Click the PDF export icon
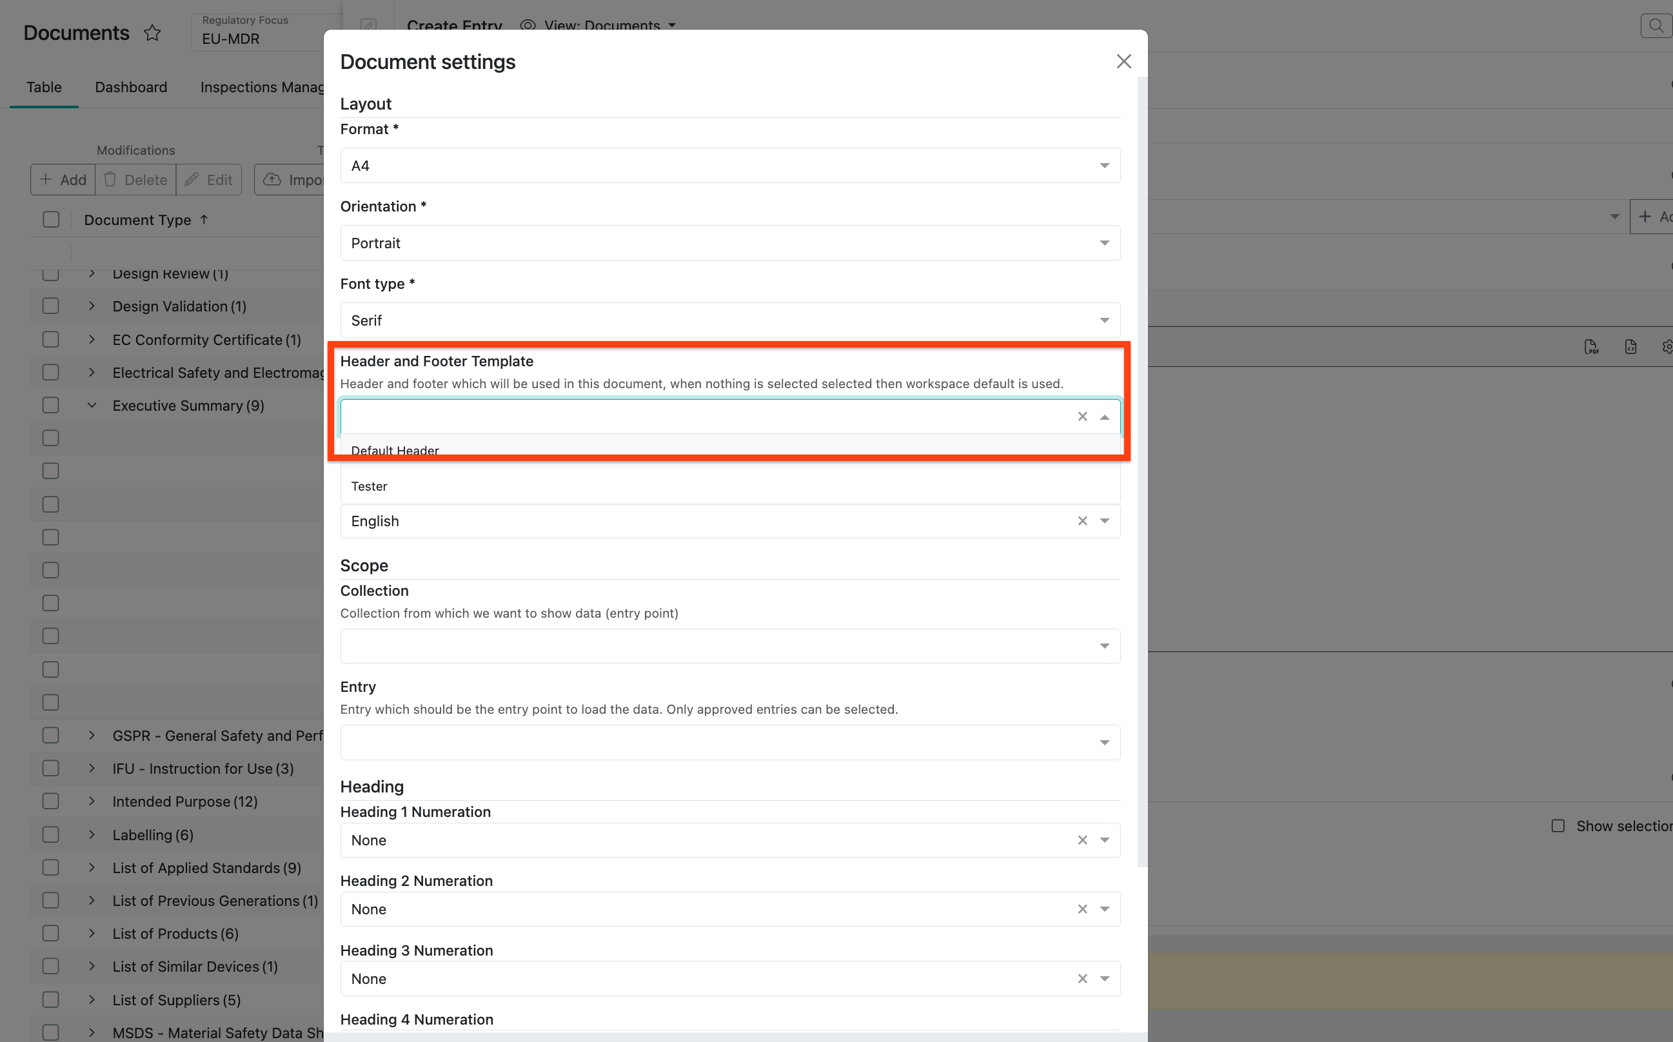The image size is (1673, 1042). click(1592, 348)
